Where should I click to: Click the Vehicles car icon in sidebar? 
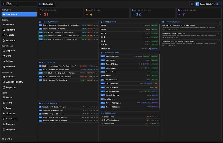[4, 77]
